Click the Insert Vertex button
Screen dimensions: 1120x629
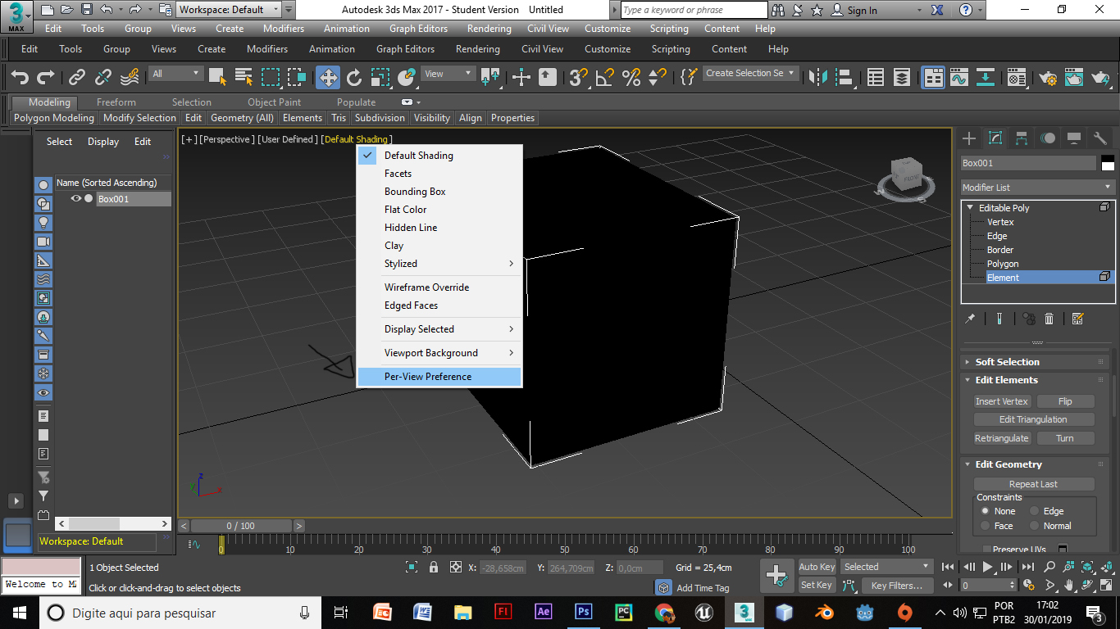pyautogui.click(x=1001, y=401)
